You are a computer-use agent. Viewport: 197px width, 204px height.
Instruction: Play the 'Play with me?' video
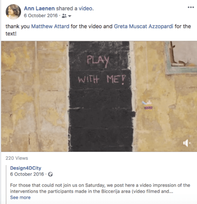point(99,96)
